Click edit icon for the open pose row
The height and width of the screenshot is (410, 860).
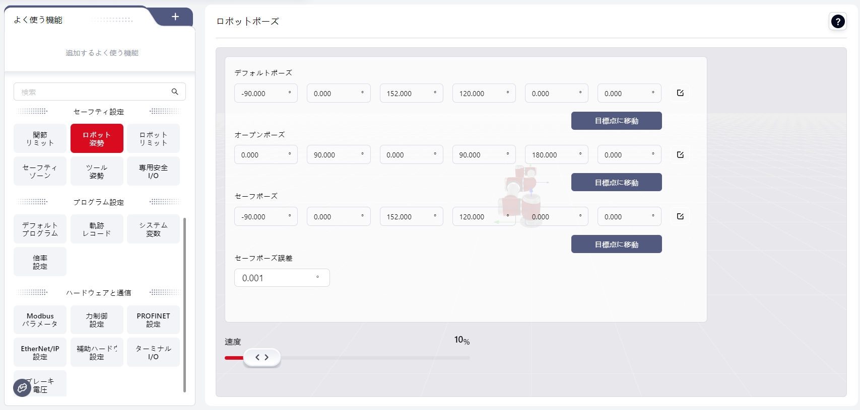pyautogui.click(x=680, y=155)
